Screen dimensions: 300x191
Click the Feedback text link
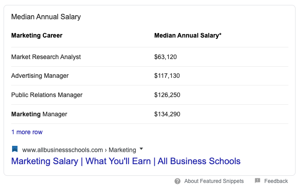[x=276, y=181]
